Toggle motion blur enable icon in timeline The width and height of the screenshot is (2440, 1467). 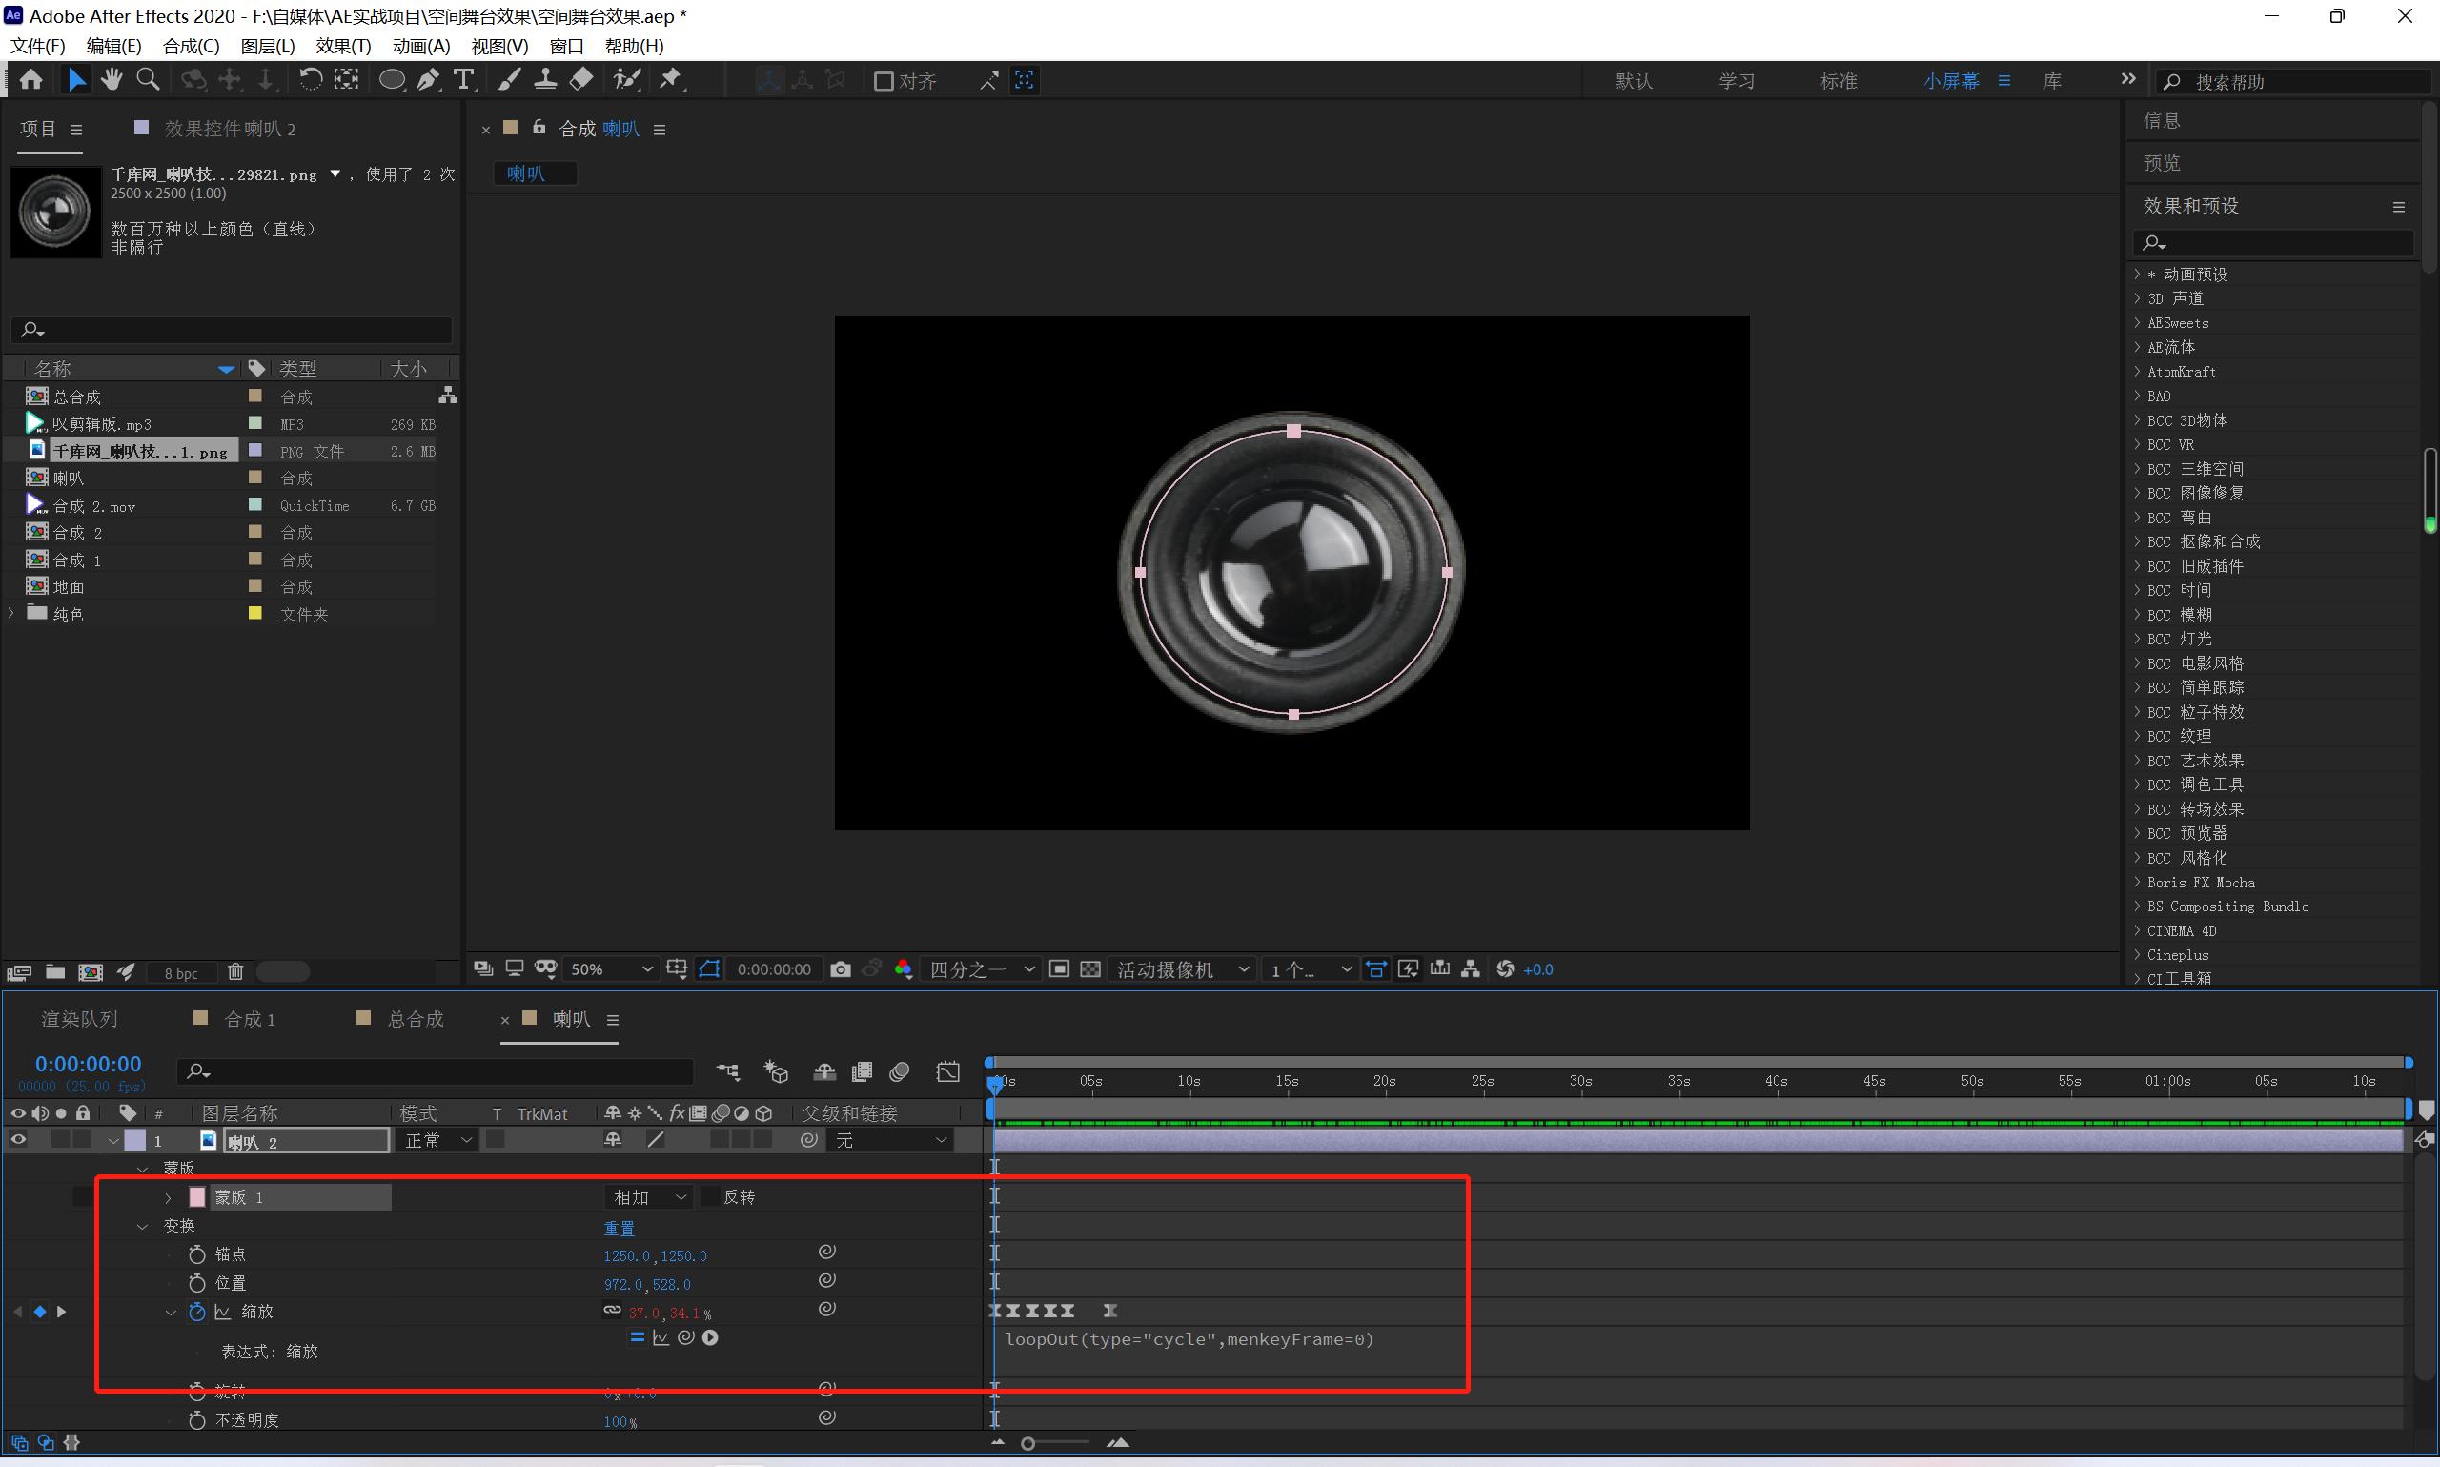[899, 1071]
